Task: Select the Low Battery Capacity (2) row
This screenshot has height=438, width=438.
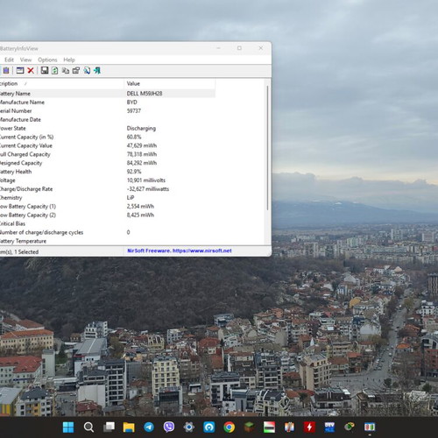Action: 108,215
